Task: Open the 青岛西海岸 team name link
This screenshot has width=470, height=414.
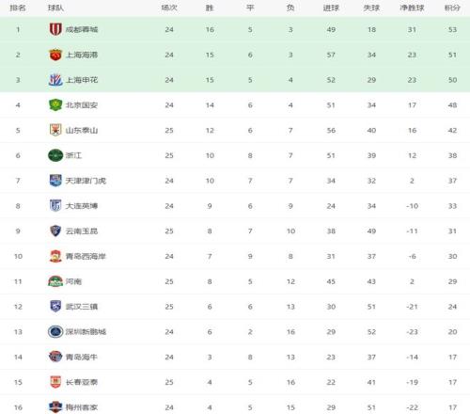Action: pyautogui.click(x=86, y=256)
